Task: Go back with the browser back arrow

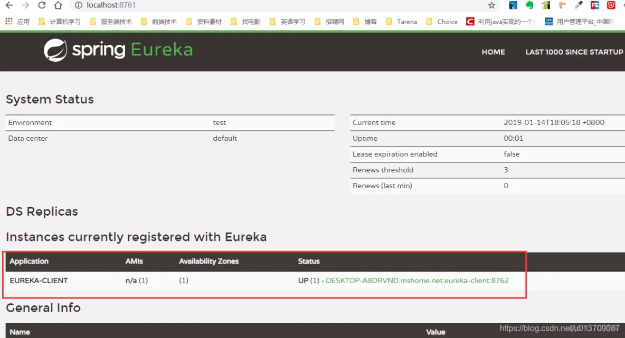Action: coord(9,5)
